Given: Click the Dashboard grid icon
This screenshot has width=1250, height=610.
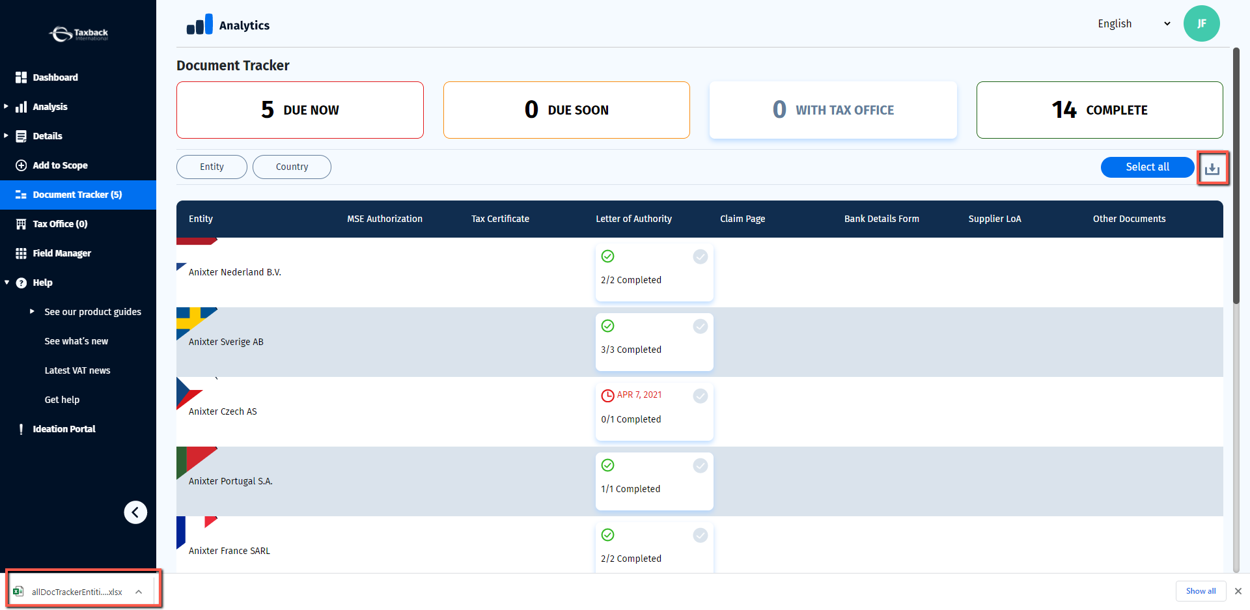Looking at the screenshot, I should (21, 77).
